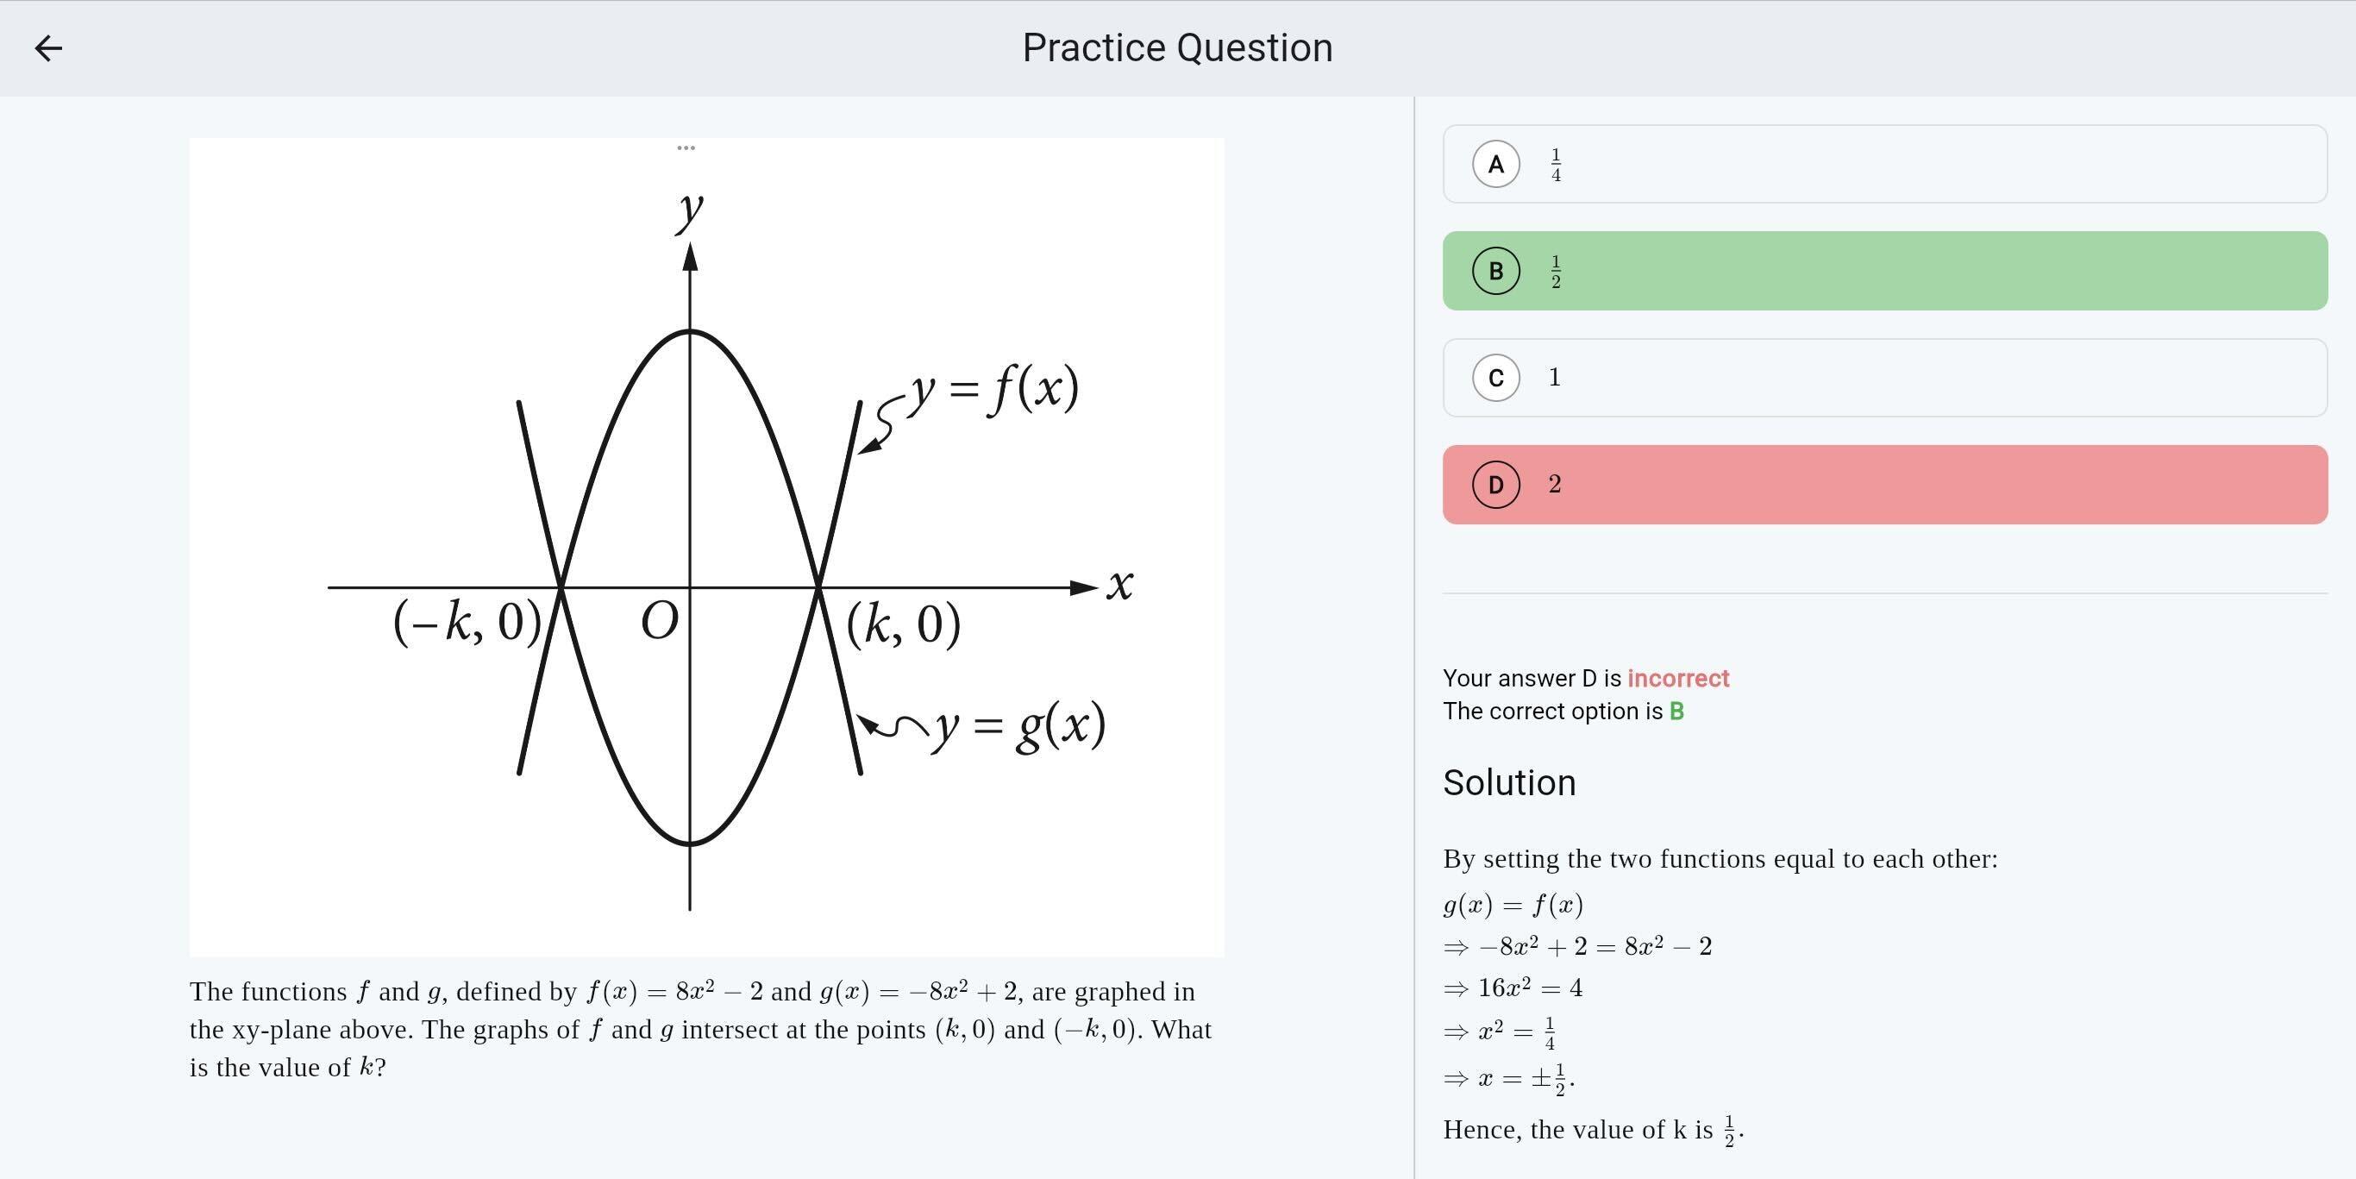Select the circle labeled A
2356x1179 pixels.
pyautogui.click(x=1495, y=165)
